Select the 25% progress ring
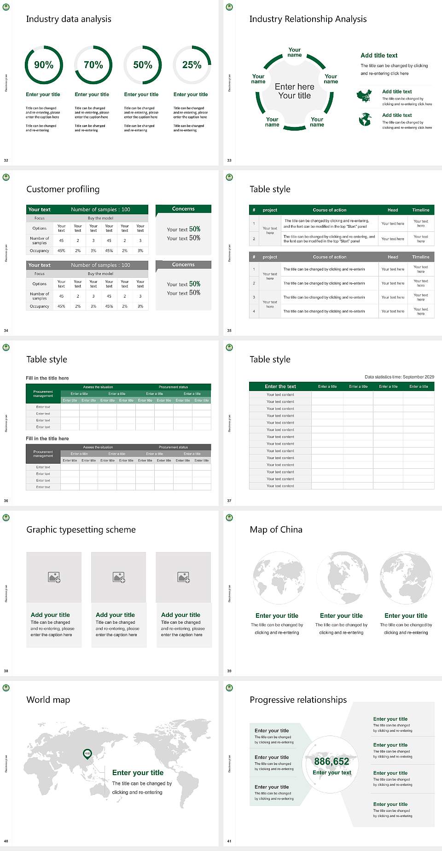Viewport: 442px width, 851px height. pos(192,65)
